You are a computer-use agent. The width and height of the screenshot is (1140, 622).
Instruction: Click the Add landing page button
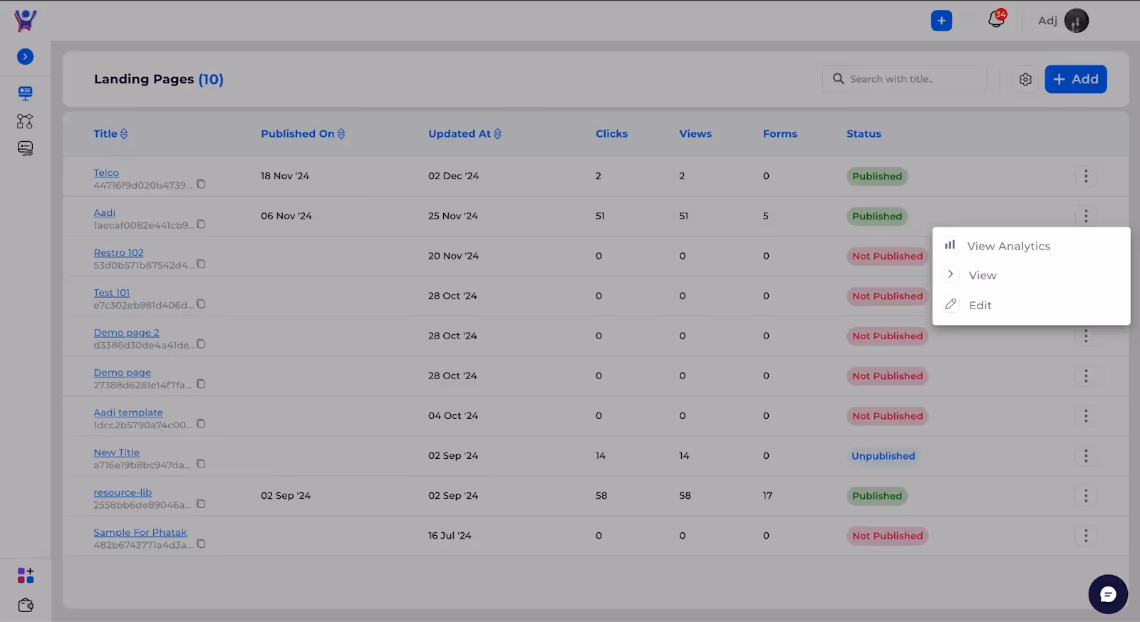[x=1076, y=79]
